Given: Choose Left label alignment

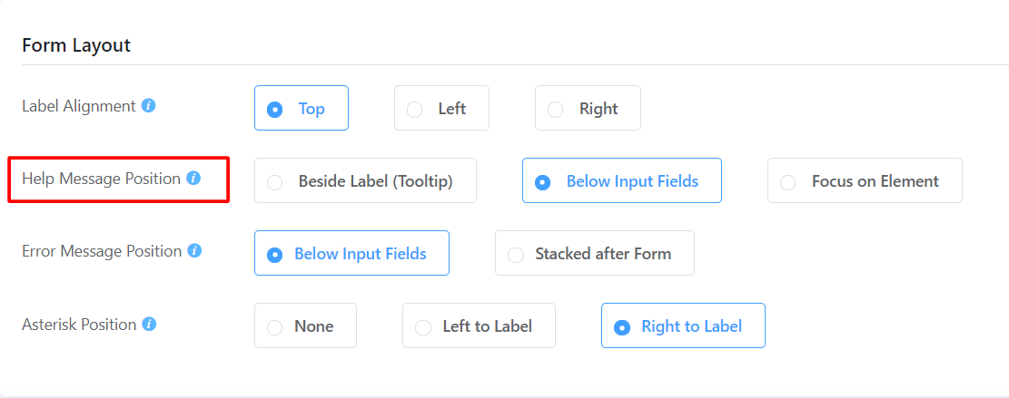Looking at the screenshot, I should (x=441, y=108).
